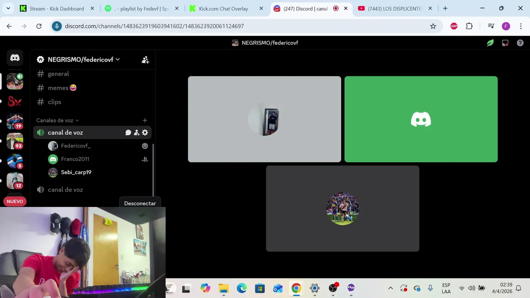Show hidden system tray icons chevron
This screenshot has width=530, height=298.
[390, 288]
